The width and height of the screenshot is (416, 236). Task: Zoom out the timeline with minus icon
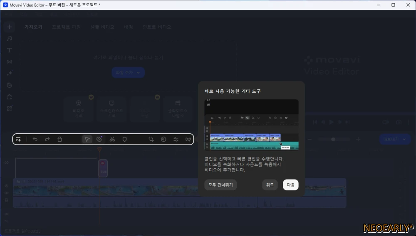pyautogui.click(x=310, y=139)
